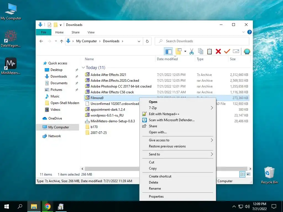Click the Rename toolbar icon
This screenshot has height=212, width=283.
pos(236,52)
